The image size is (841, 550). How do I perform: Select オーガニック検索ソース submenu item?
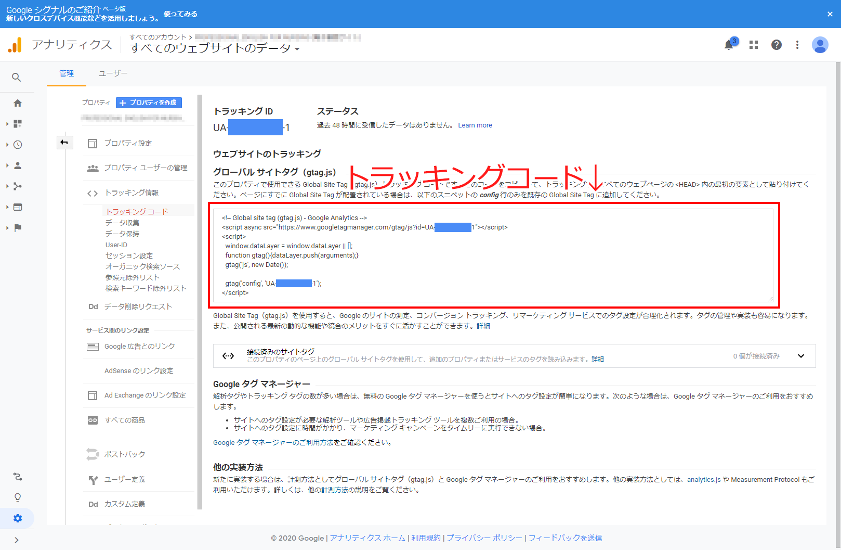tap(143, 266)
